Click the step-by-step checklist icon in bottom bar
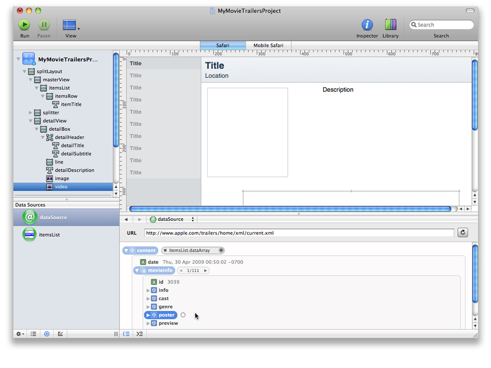Image resolution: width=491 pixels, height=368 pixels. [60, 334]
